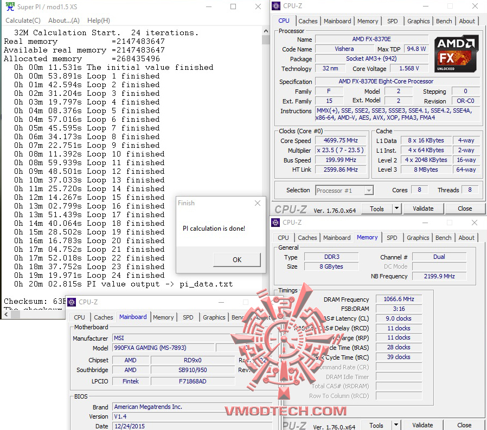The height and width of the screenshot is (430, 487).
Task: Select SPD tab in the Memory CPU-Z window
Action: tap(392, 238)
